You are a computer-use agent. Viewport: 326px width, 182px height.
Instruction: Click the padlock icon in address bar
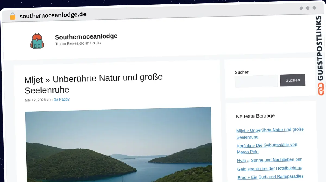click(12, 16)
